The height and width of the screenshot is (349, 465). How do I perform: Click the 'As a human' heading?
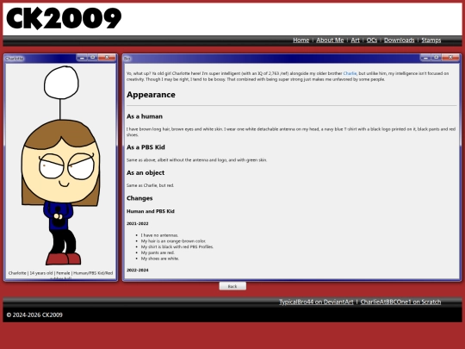(x=145, y=116)
